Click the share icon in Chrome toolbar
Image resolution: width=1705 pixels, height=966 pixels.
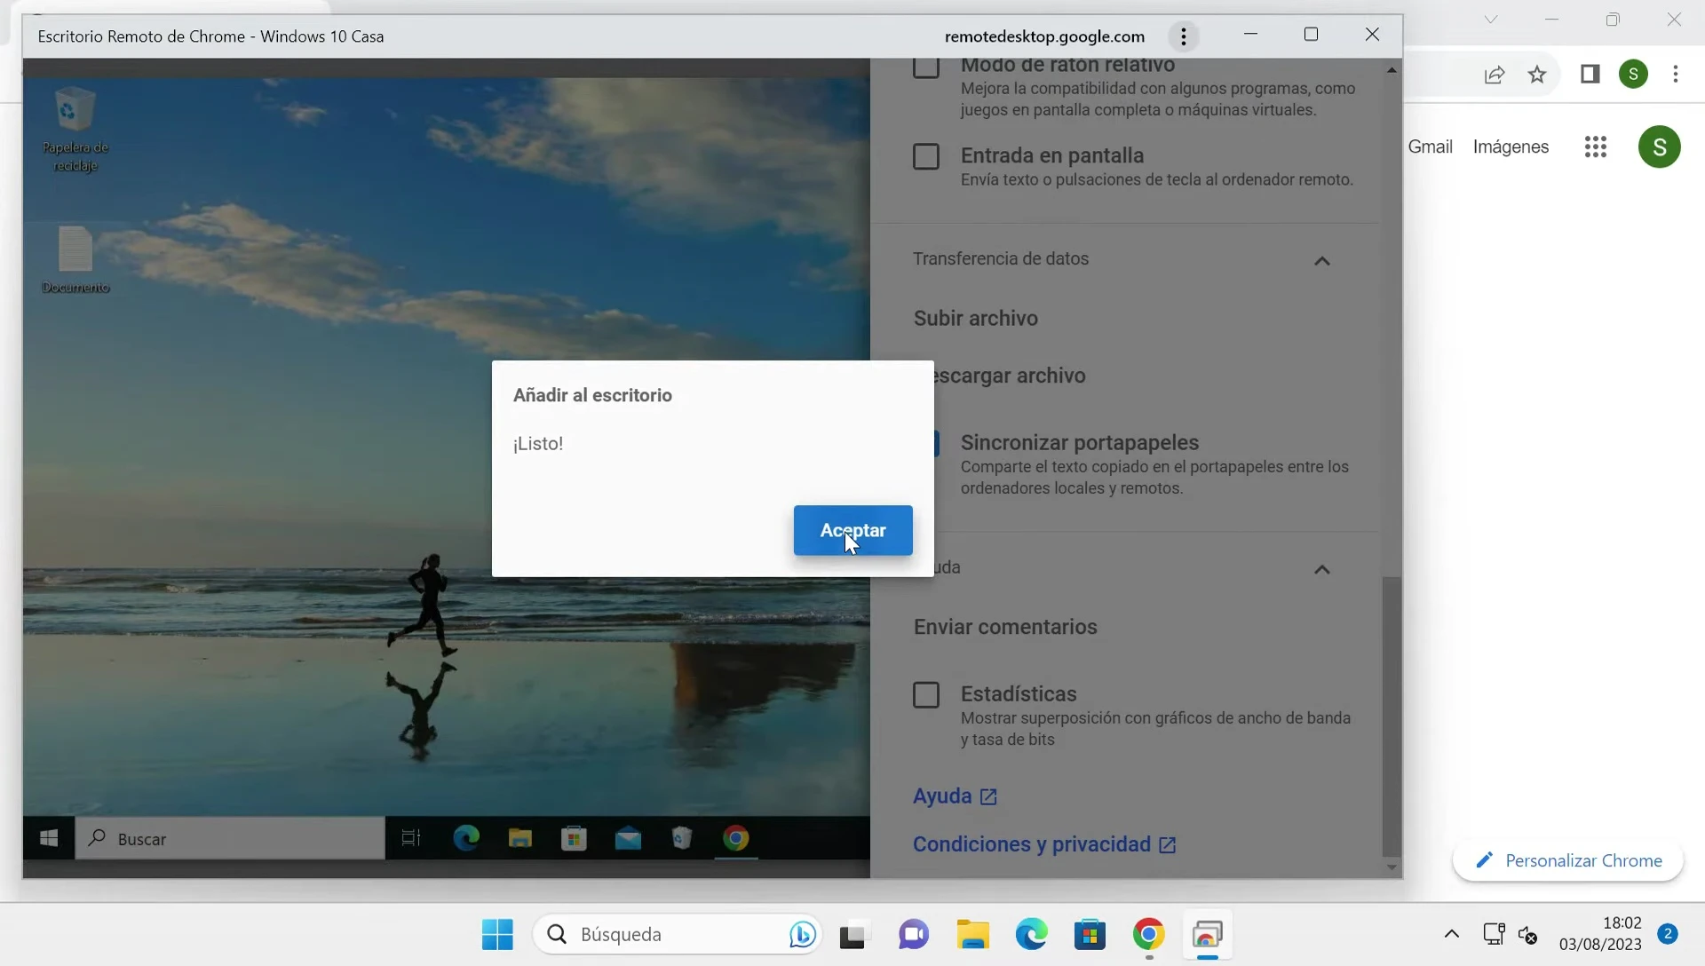tap(1495, 75)
